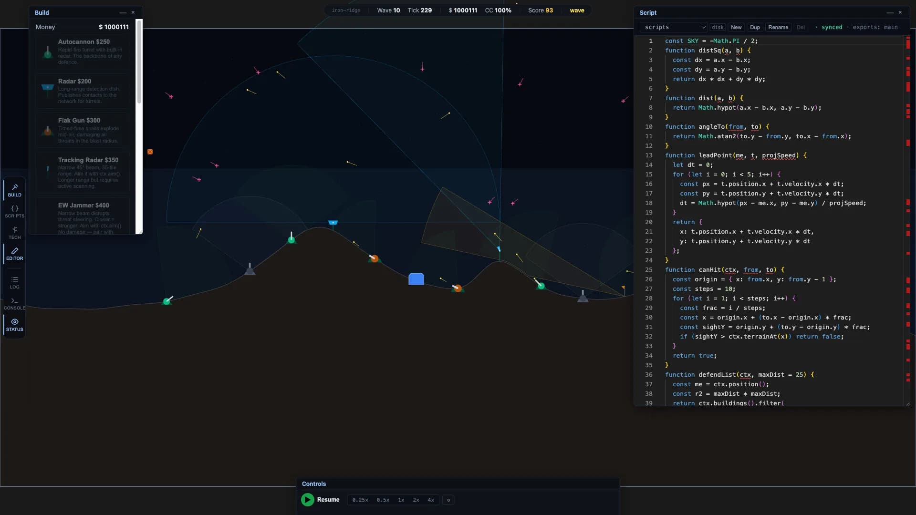Screen dimensions: 916x515
Task: Select the blue radar dish on the hilltop
Action: [333, 223]
